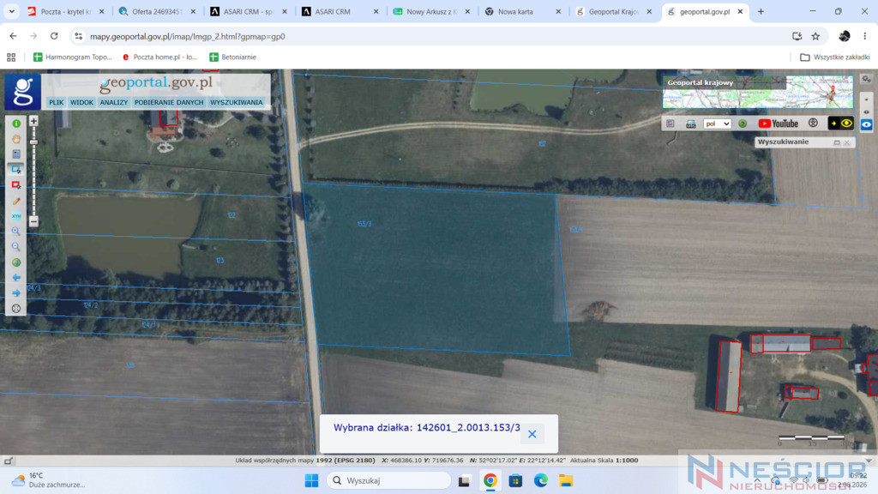Open the green help question icon

click(x=743, y=123)
